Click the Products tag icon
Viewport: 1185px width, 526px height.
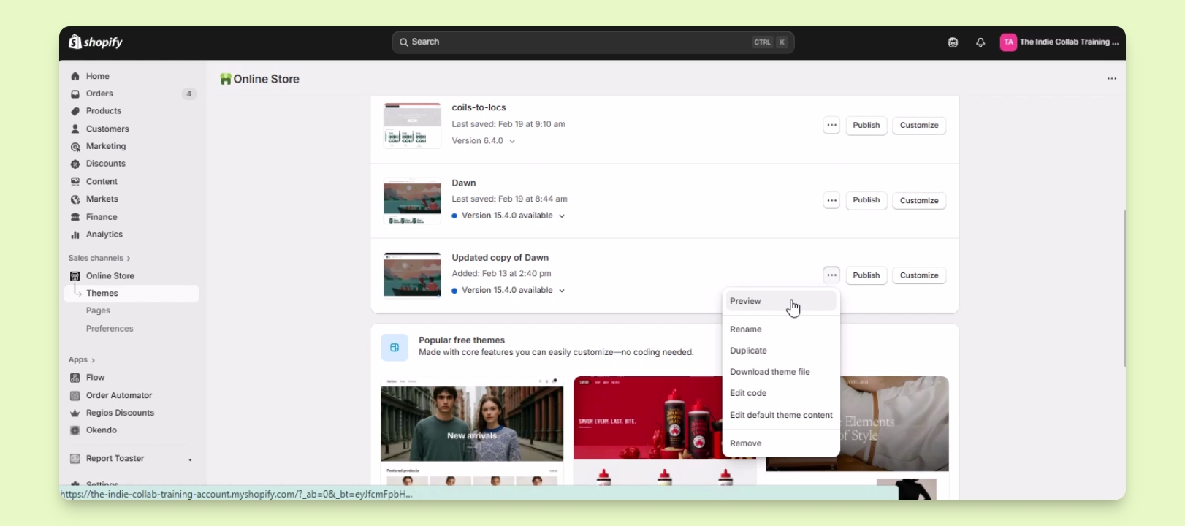tap(75, 111)
